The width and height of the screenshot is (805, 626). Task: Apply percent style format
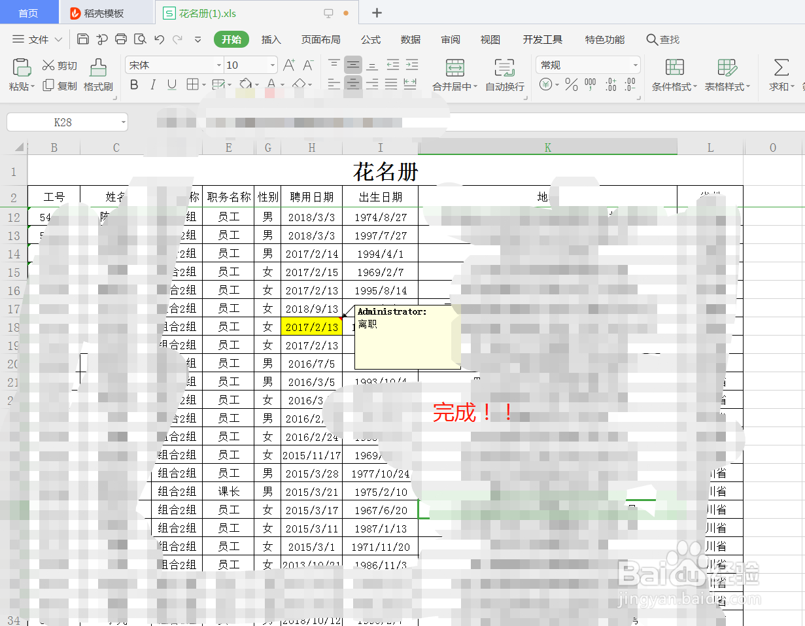coord(572,84)
